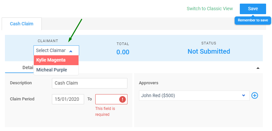
Task: Collapse the details section triangle
Action: (x=258, y=68)
